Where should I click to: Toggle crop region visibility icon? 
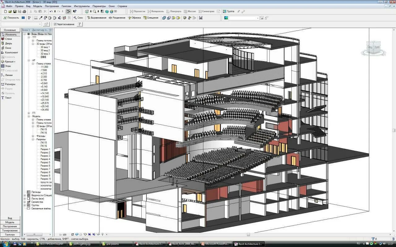pos(94,234)
